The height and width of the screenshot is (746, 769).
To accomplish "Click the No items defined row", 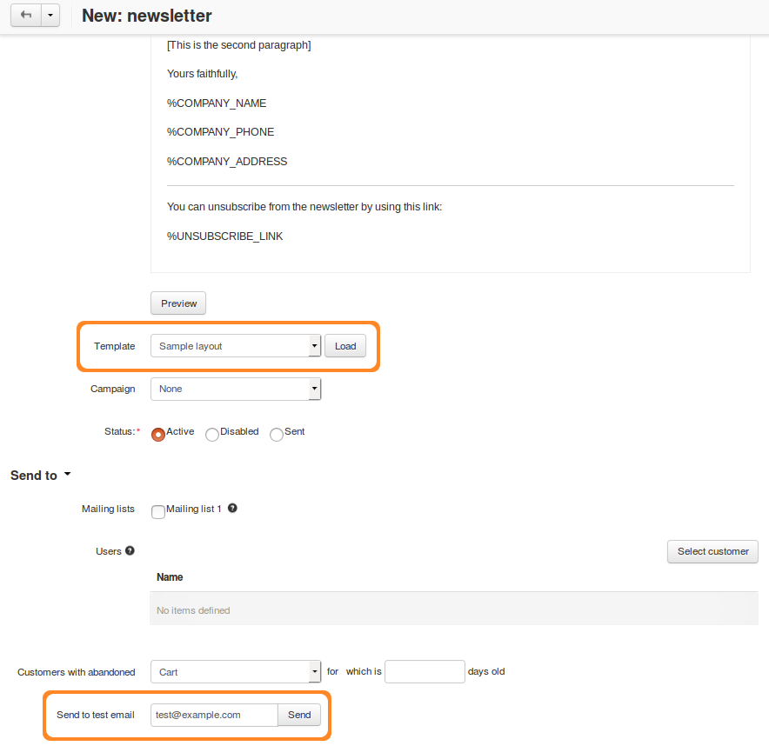I will point(454,609).
